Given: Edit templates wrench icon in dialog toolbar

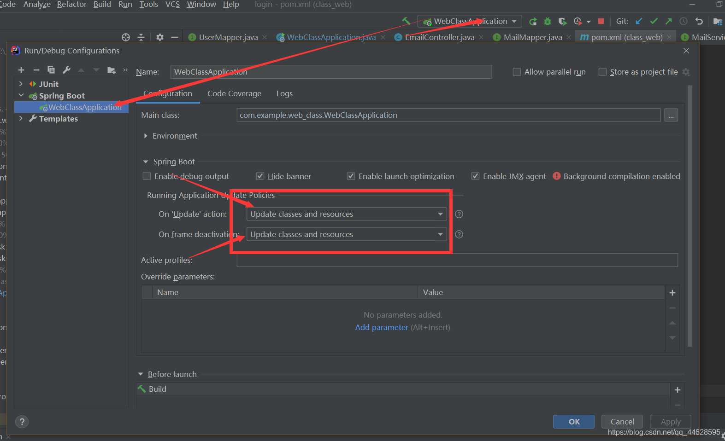Looking at the screenshot, I should (66, 70).
